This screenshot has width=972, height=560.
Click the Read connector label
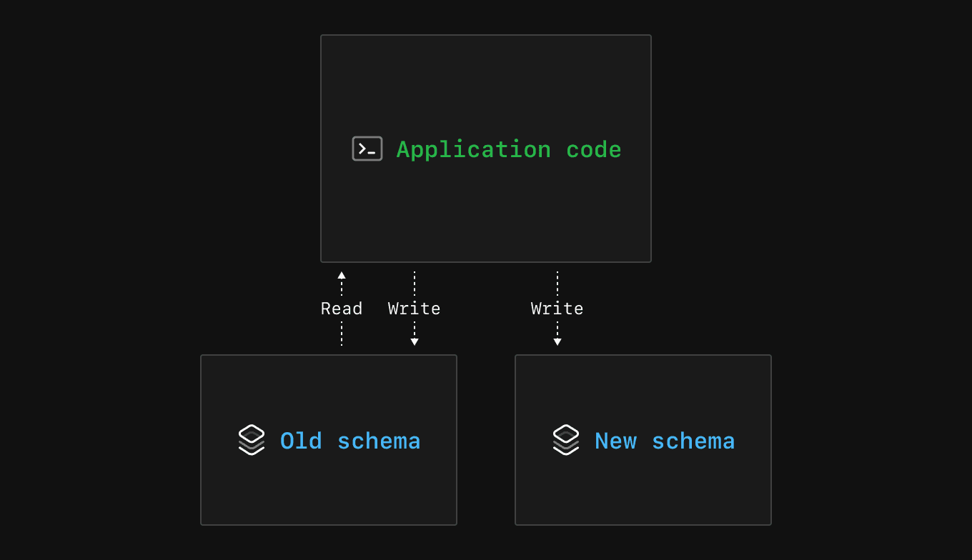(x=342, y=309)
